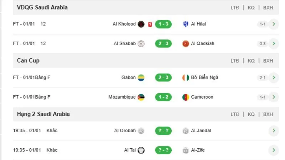285x160 pixels.
Task: Click the Al Kholood team logo
Action: point(141,24)
